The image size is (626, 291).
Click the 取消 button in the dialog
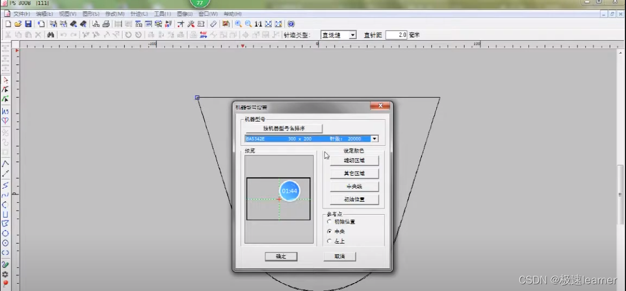(340, 257)
